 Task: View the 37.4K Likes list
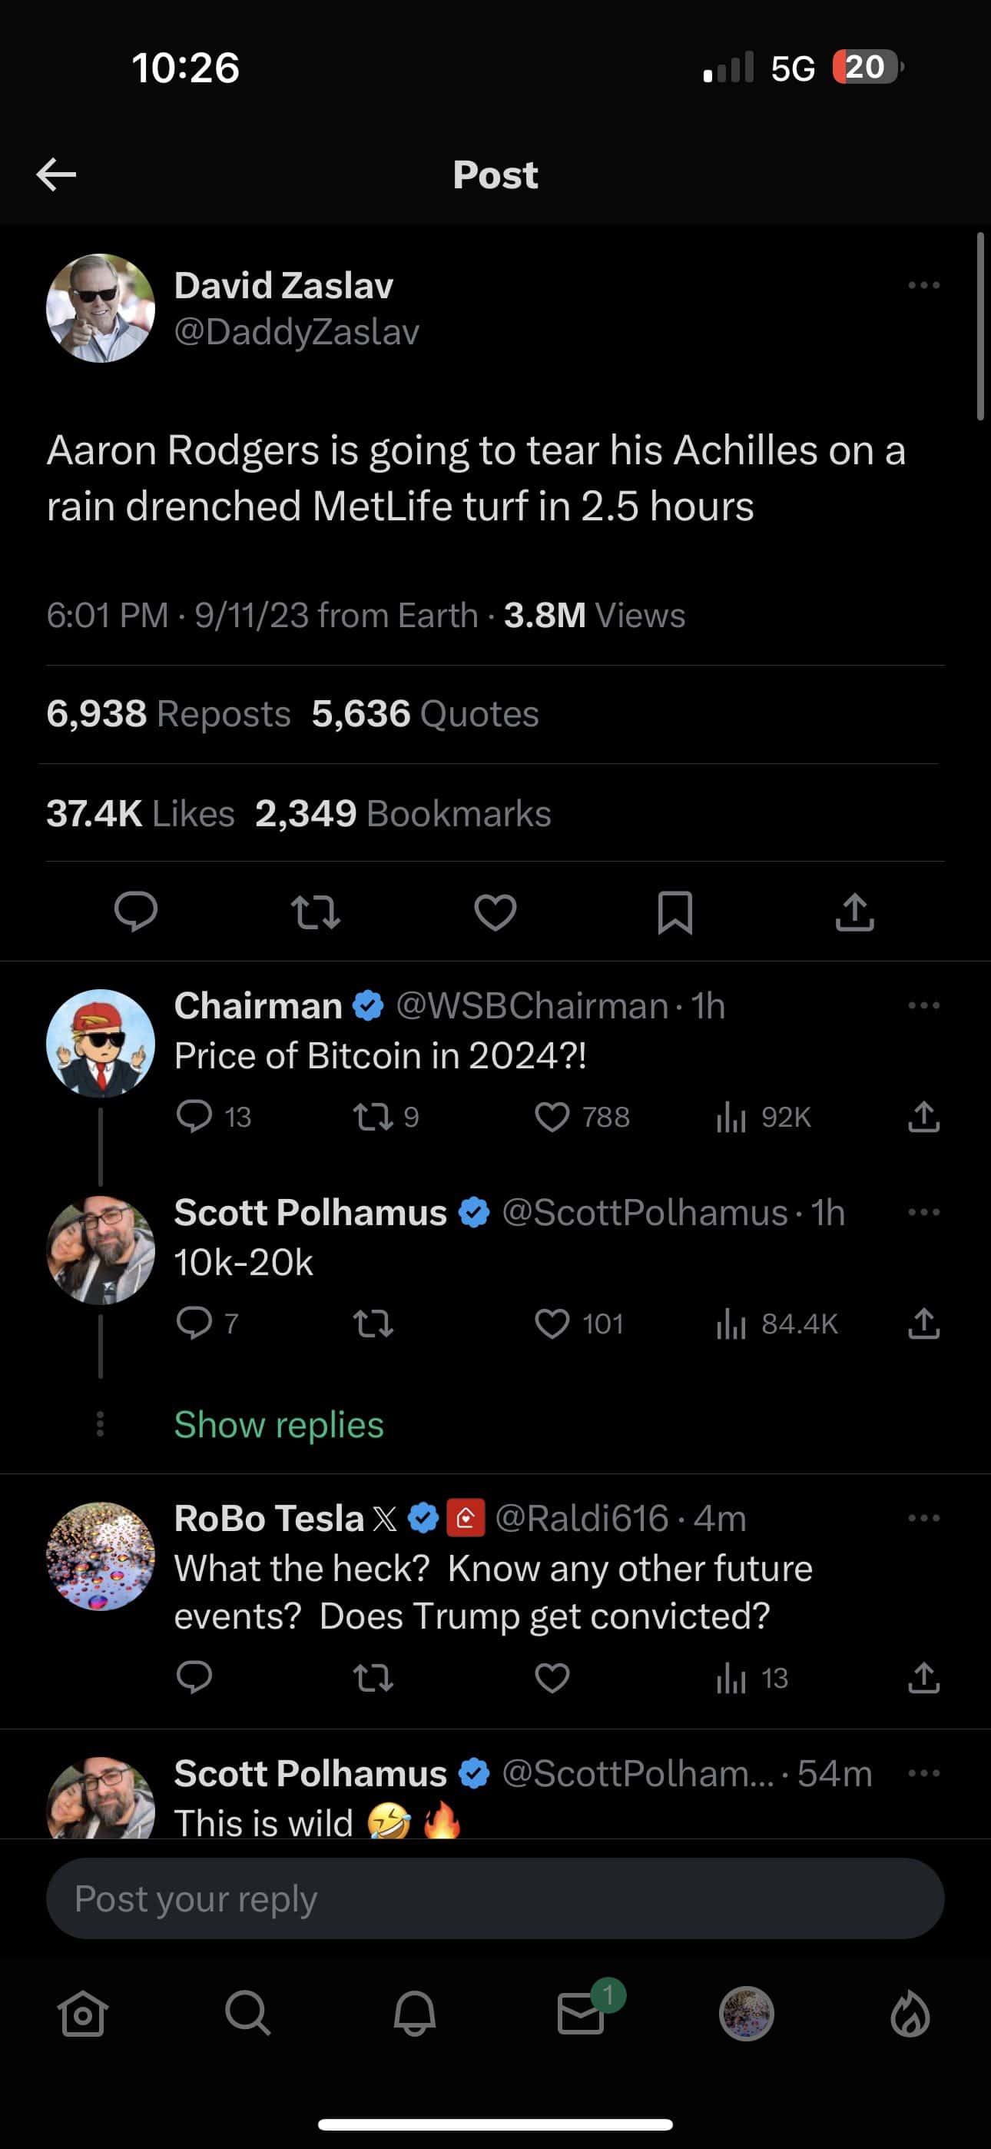[x=140, y=813]
